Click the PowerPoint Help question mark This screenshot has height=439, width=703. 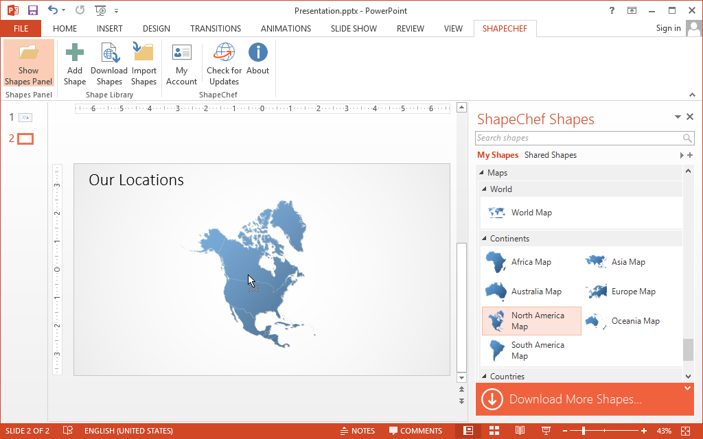pos(612,10)
